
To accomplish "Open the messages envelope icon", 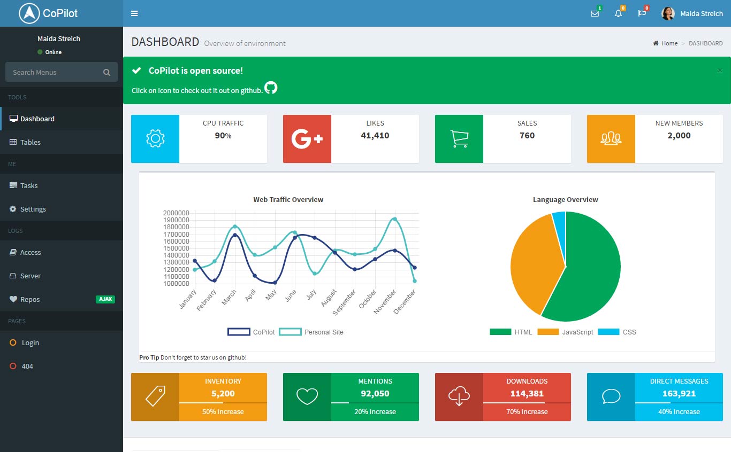I will point(595,14).
